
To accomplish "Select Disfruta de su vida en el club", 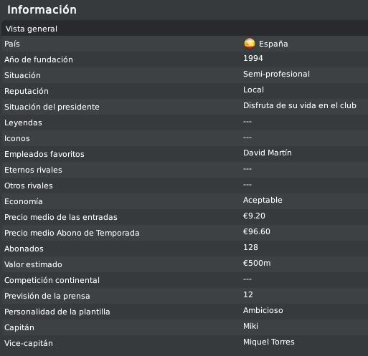I will [x=300, y=105].
